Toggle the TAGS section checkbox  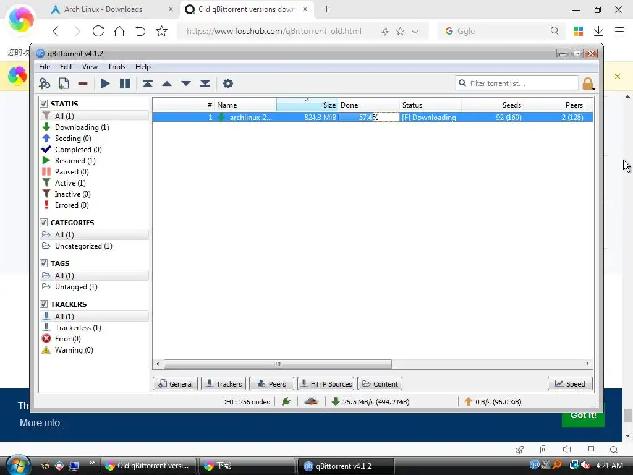(44, 263)
